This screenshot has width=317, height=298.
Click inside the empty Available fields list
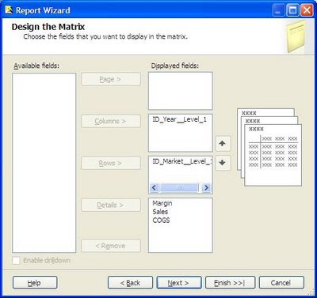(x=44, y=163)
